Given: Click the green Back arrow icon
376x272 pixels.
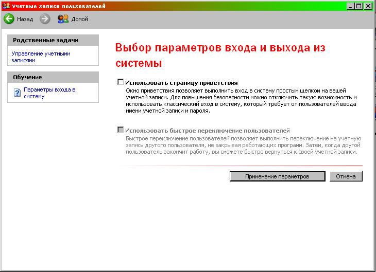Looking at the screenshot, I should [x=9, y=19].
